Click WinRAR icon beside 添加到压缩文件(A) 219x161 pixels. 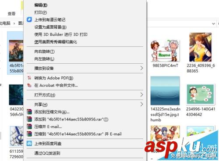(x=29, y=112)
